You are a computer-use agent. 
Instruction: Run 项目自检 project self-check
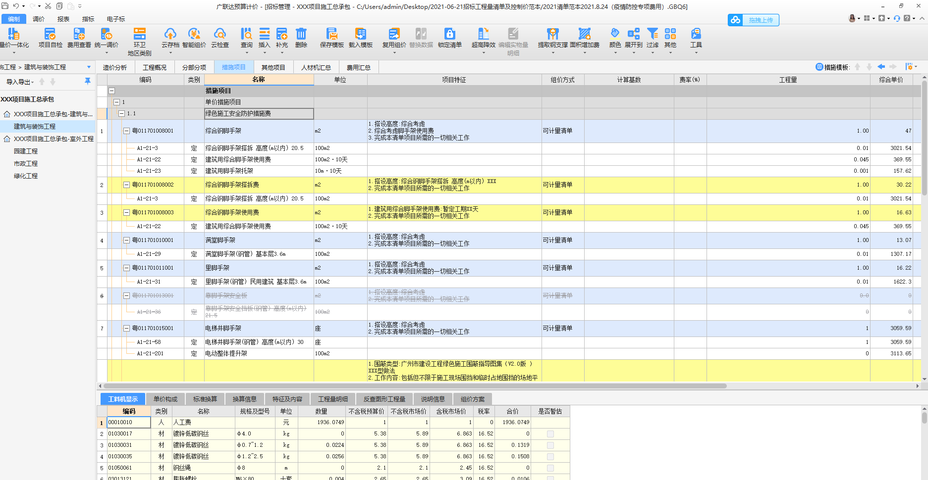(50, 38)
